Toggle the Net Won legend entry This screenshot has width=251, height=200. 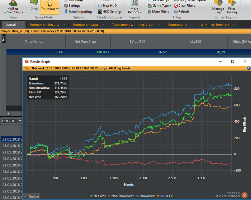pos(98,196)
